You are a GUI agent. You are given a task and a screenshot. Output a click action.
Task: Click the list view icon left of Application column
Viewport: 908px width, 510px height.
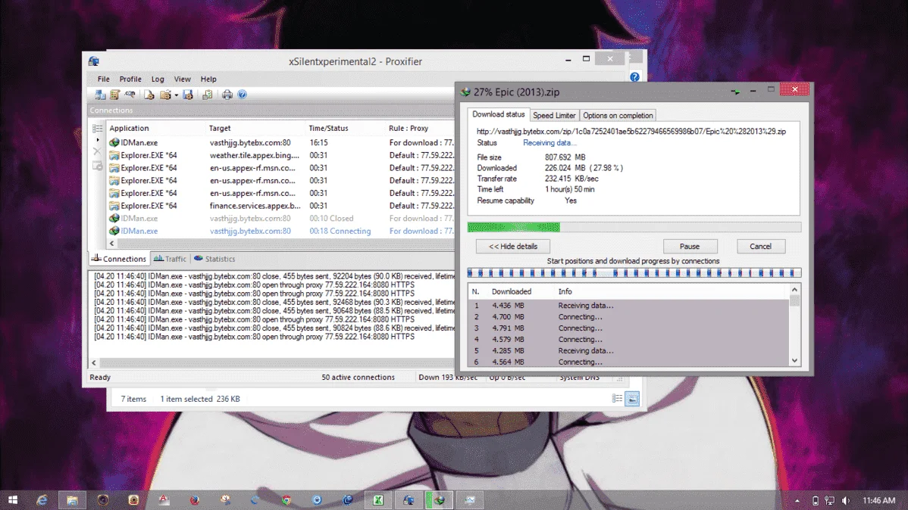(97, 129)
